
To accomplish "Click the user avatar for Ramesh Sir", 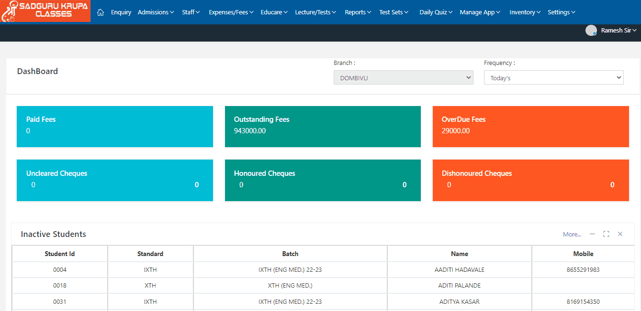I will 591,31.
